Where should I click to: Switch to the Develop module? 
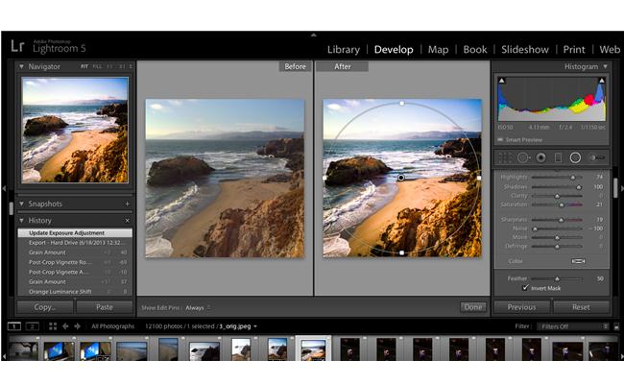pos(394,49)
